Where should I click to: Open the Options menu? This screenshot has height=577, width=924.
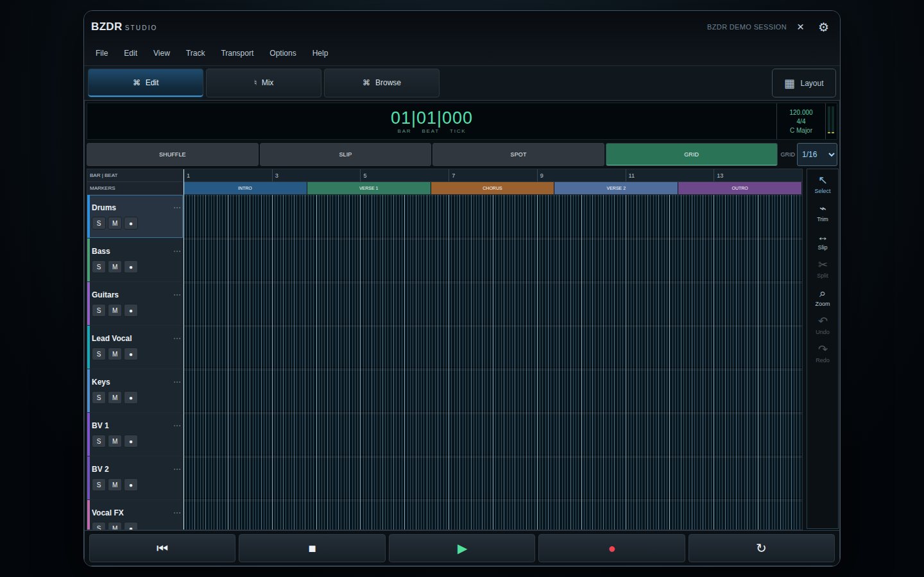tap(283, 53)
